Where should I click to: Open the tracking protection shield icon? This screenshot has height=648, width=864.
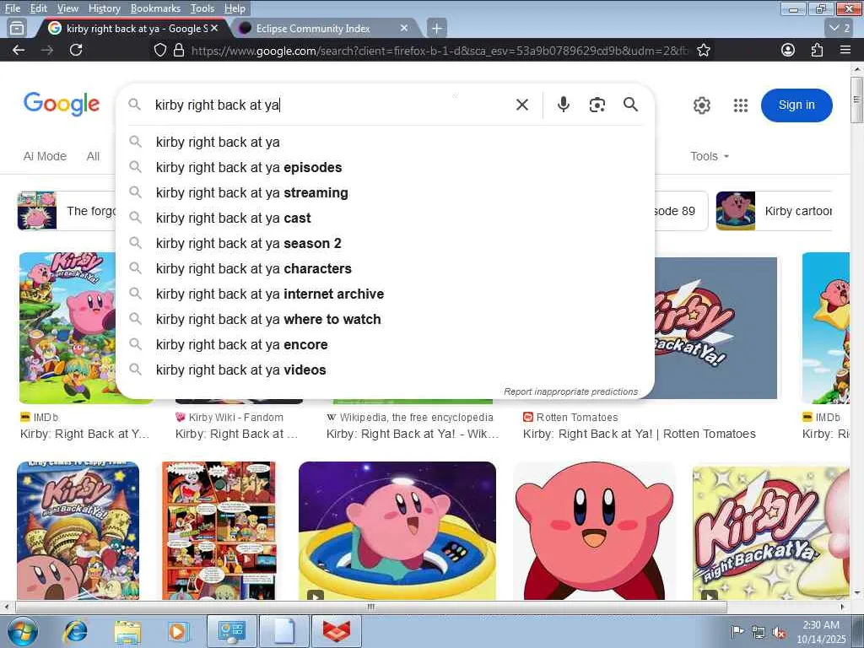160,50
